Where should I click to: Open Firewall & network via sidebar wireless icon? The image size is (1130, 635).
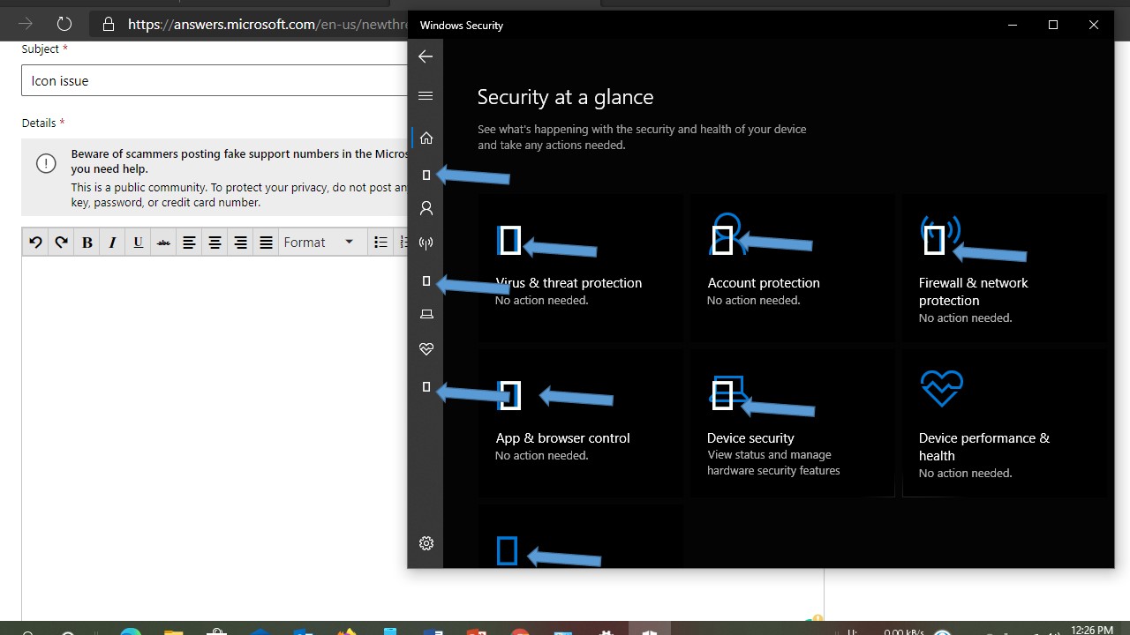(426, 243)
